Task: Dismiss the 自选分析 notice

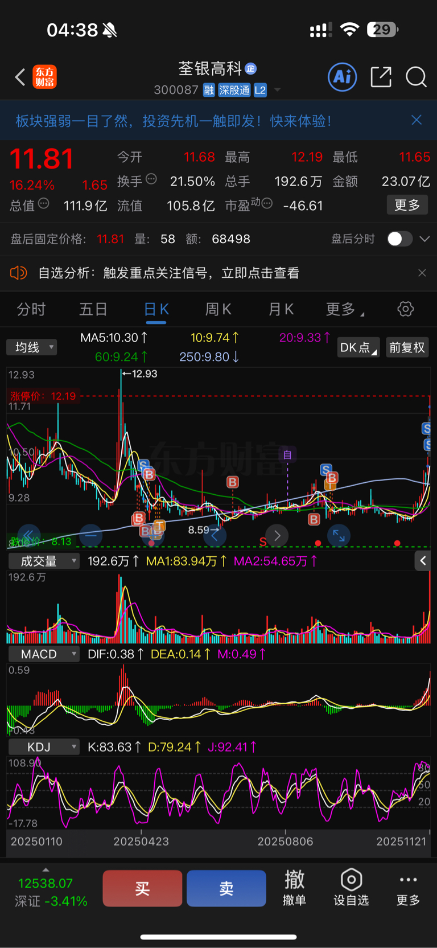Action: (x=422, y=273)
